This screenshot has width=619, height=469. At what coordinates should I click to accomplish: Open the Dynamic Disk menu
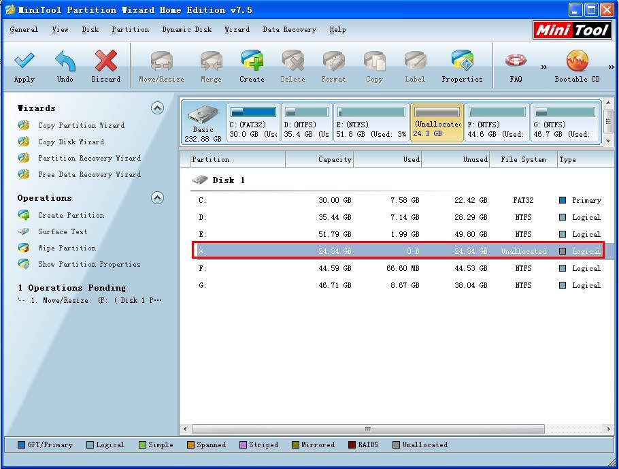(187, 30)
